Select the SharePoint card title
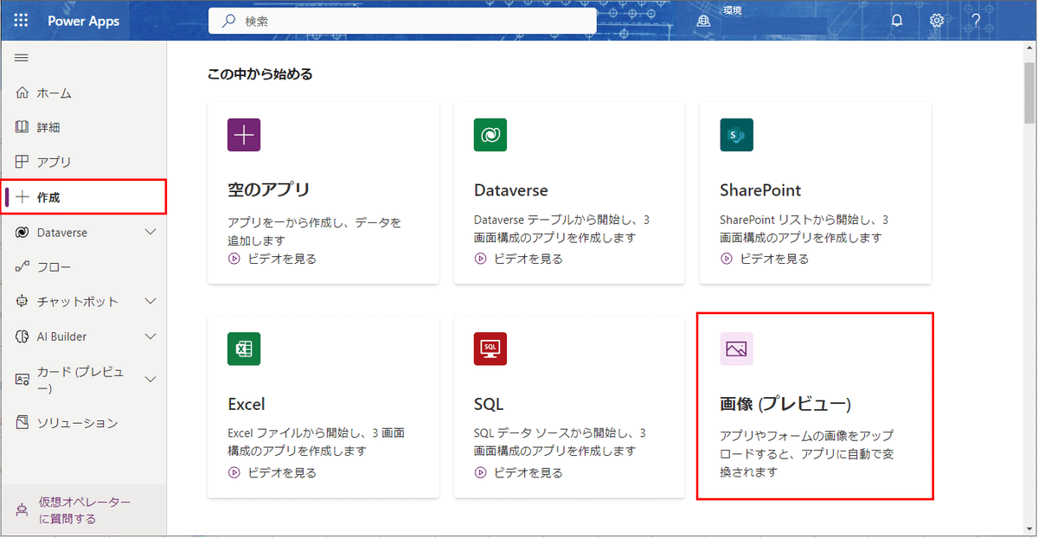The height and width of the screenshot is (538, 1038). click(x=760, y=190)
